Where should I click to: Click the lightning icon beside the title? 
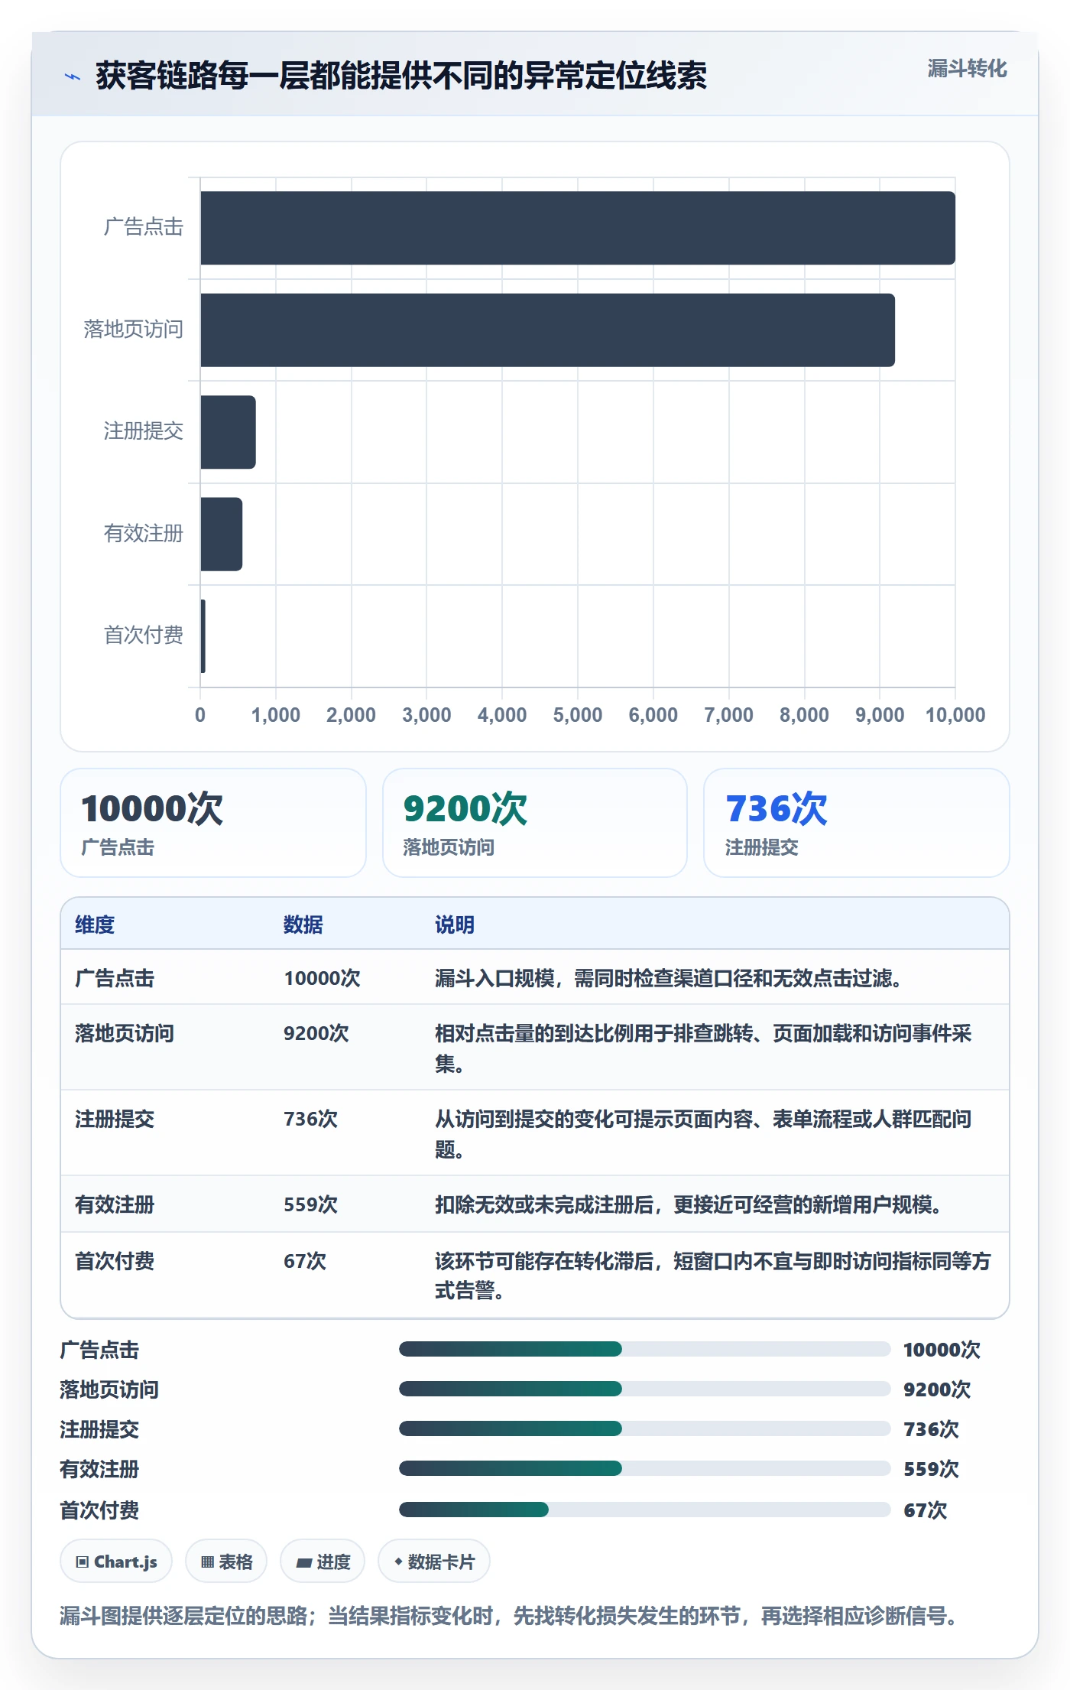pos(73,76)
